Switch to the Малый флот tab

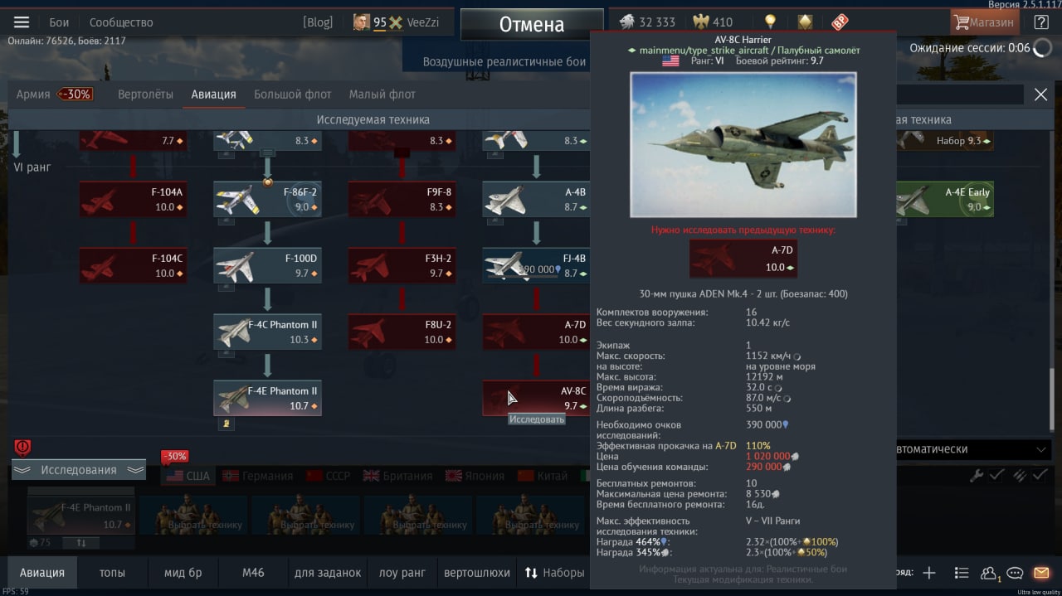click(382, 94)
